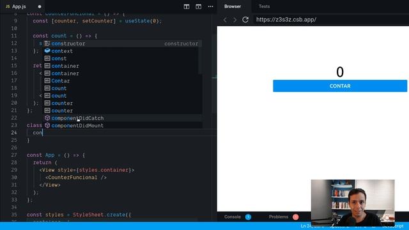The width and height of the screenshot is (409, 230).
Task: Select the constructor autocomplete suggestion
Action: click(x=123, y=43)
